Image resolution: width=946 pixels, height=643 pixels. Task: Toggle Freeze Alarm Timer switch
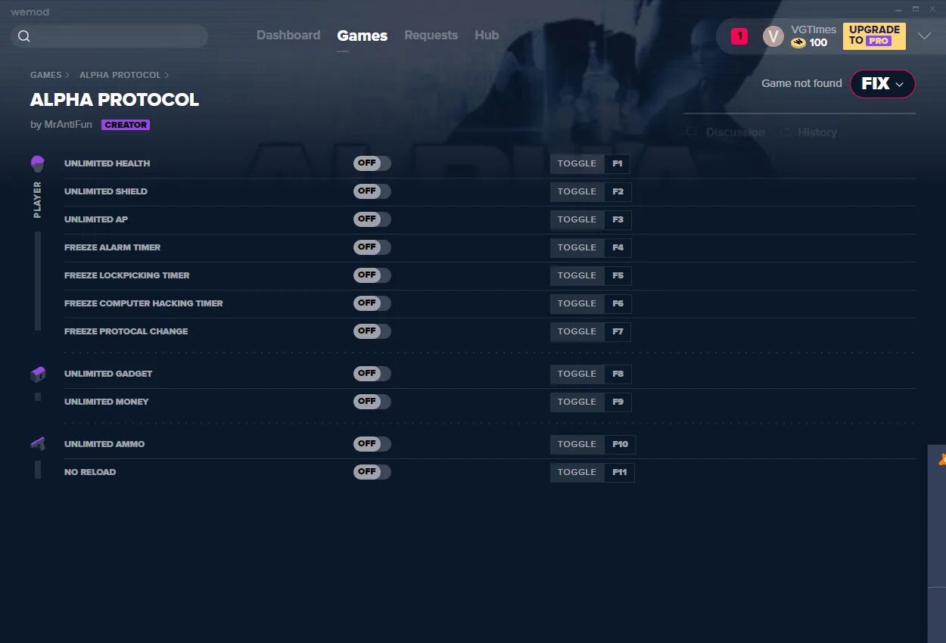372,247
